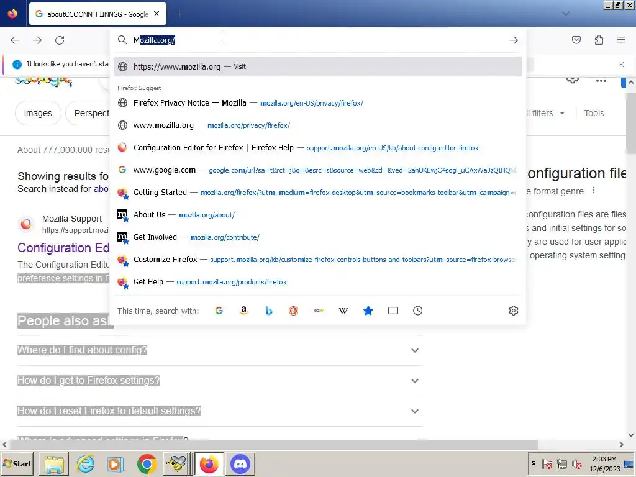Viewport: 636px width, 477px height.
Task: Open the Pocket save icon
Action: pyautogui.click(x=576, y=40)
